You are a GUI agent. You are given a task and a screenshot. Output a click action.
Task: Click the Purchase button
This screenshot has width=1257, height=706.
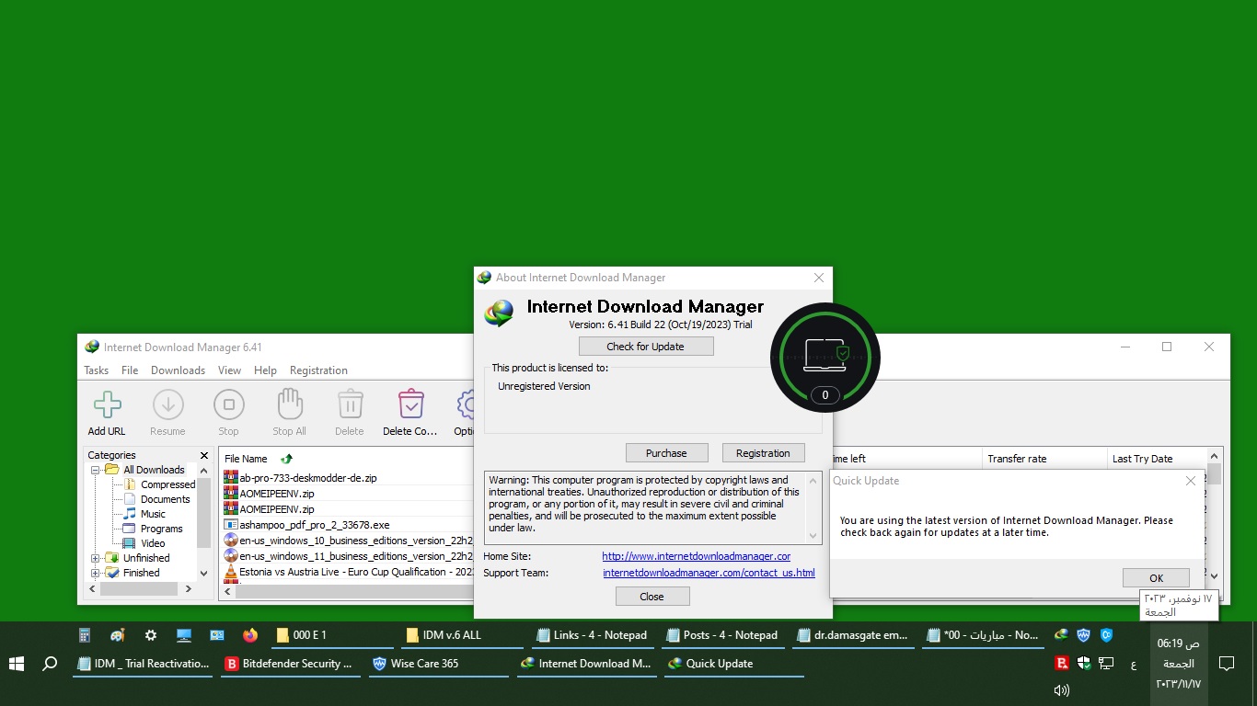click(666, 453)
